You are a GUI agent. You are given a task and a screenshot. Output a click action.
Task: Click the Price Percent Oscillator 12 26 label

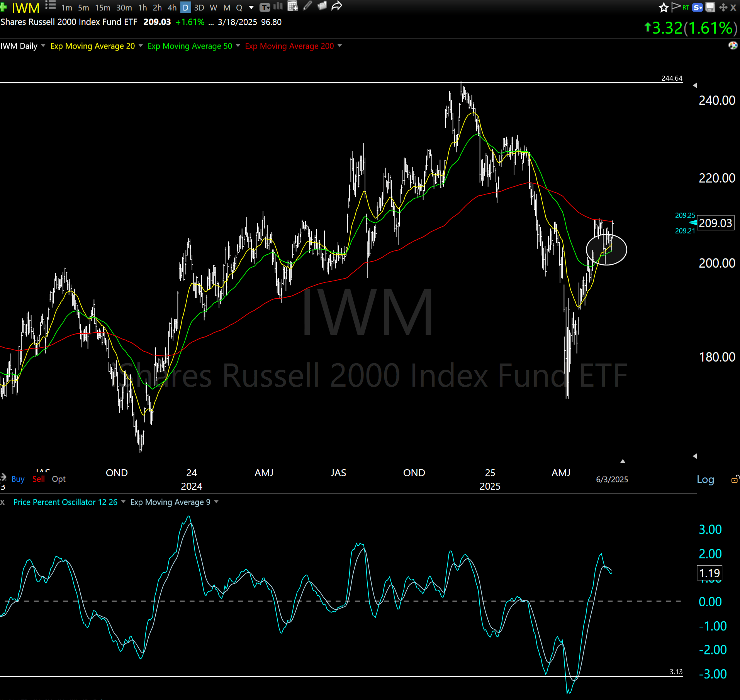coord(65,502)
